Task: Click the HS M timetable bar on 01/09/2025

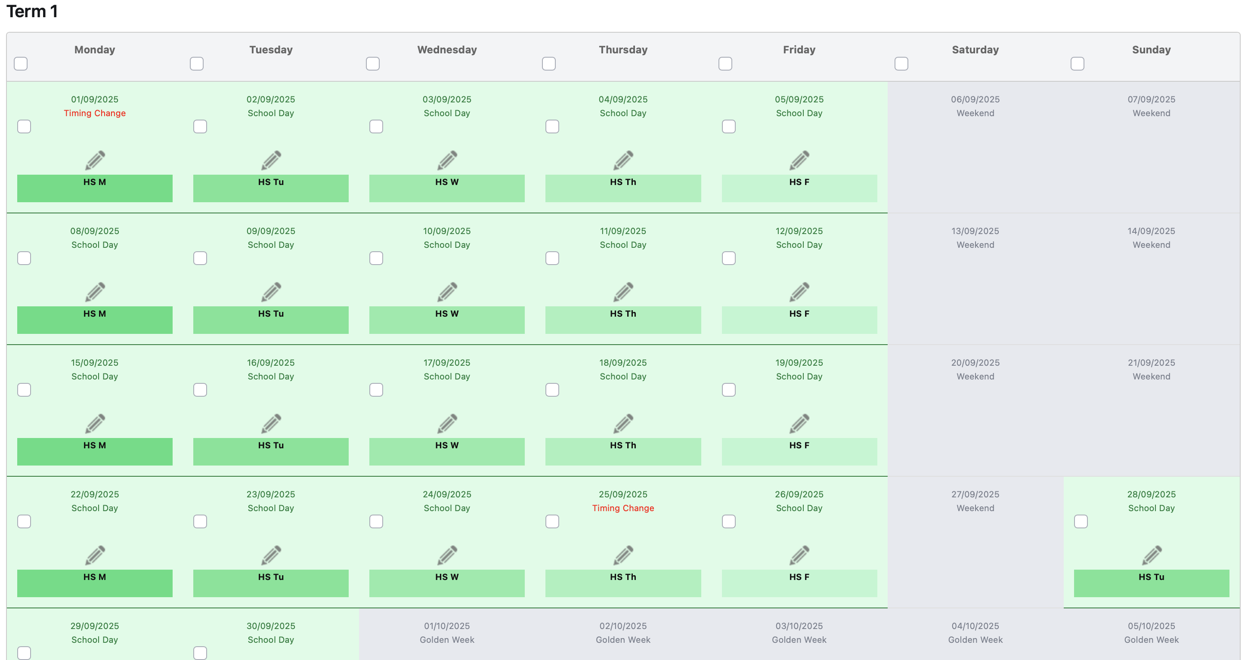Action: point(95,188)
